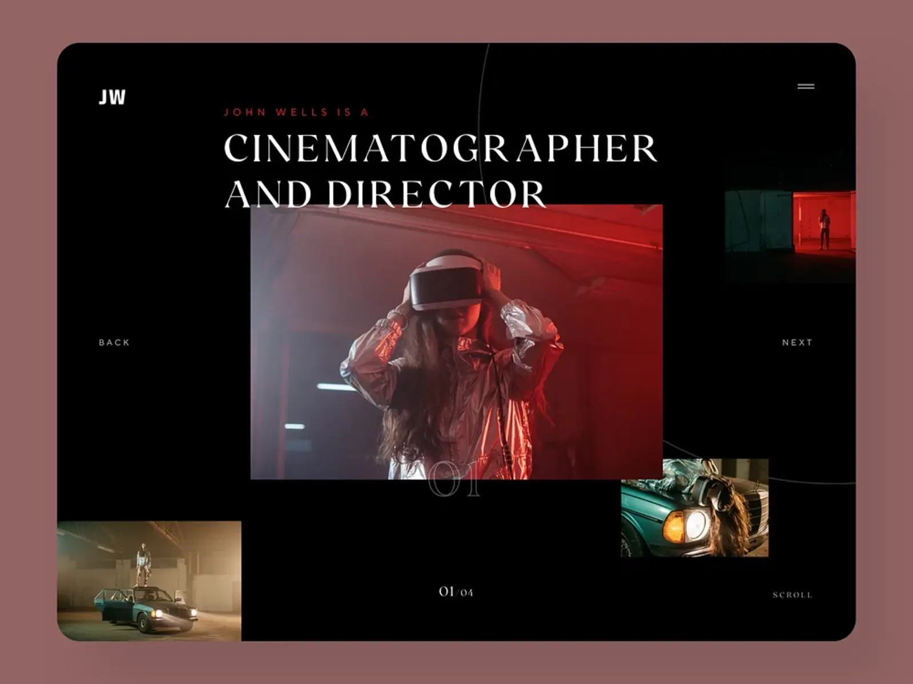
Task: Go to the BACK slide
Action: click(x=114, y=342)
